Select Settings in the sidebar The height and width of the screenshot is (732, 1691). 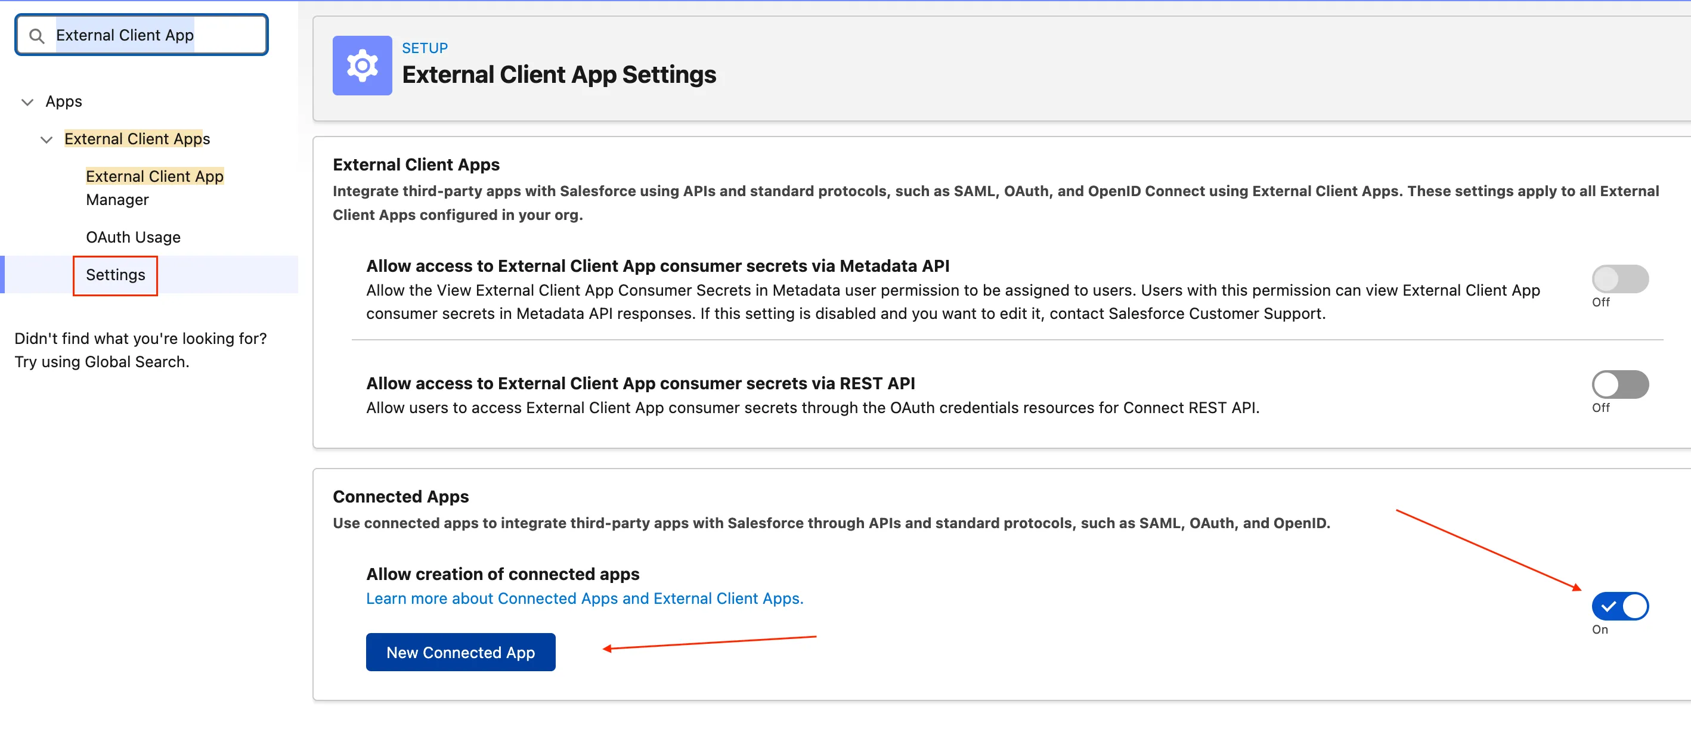click(116, 275)
